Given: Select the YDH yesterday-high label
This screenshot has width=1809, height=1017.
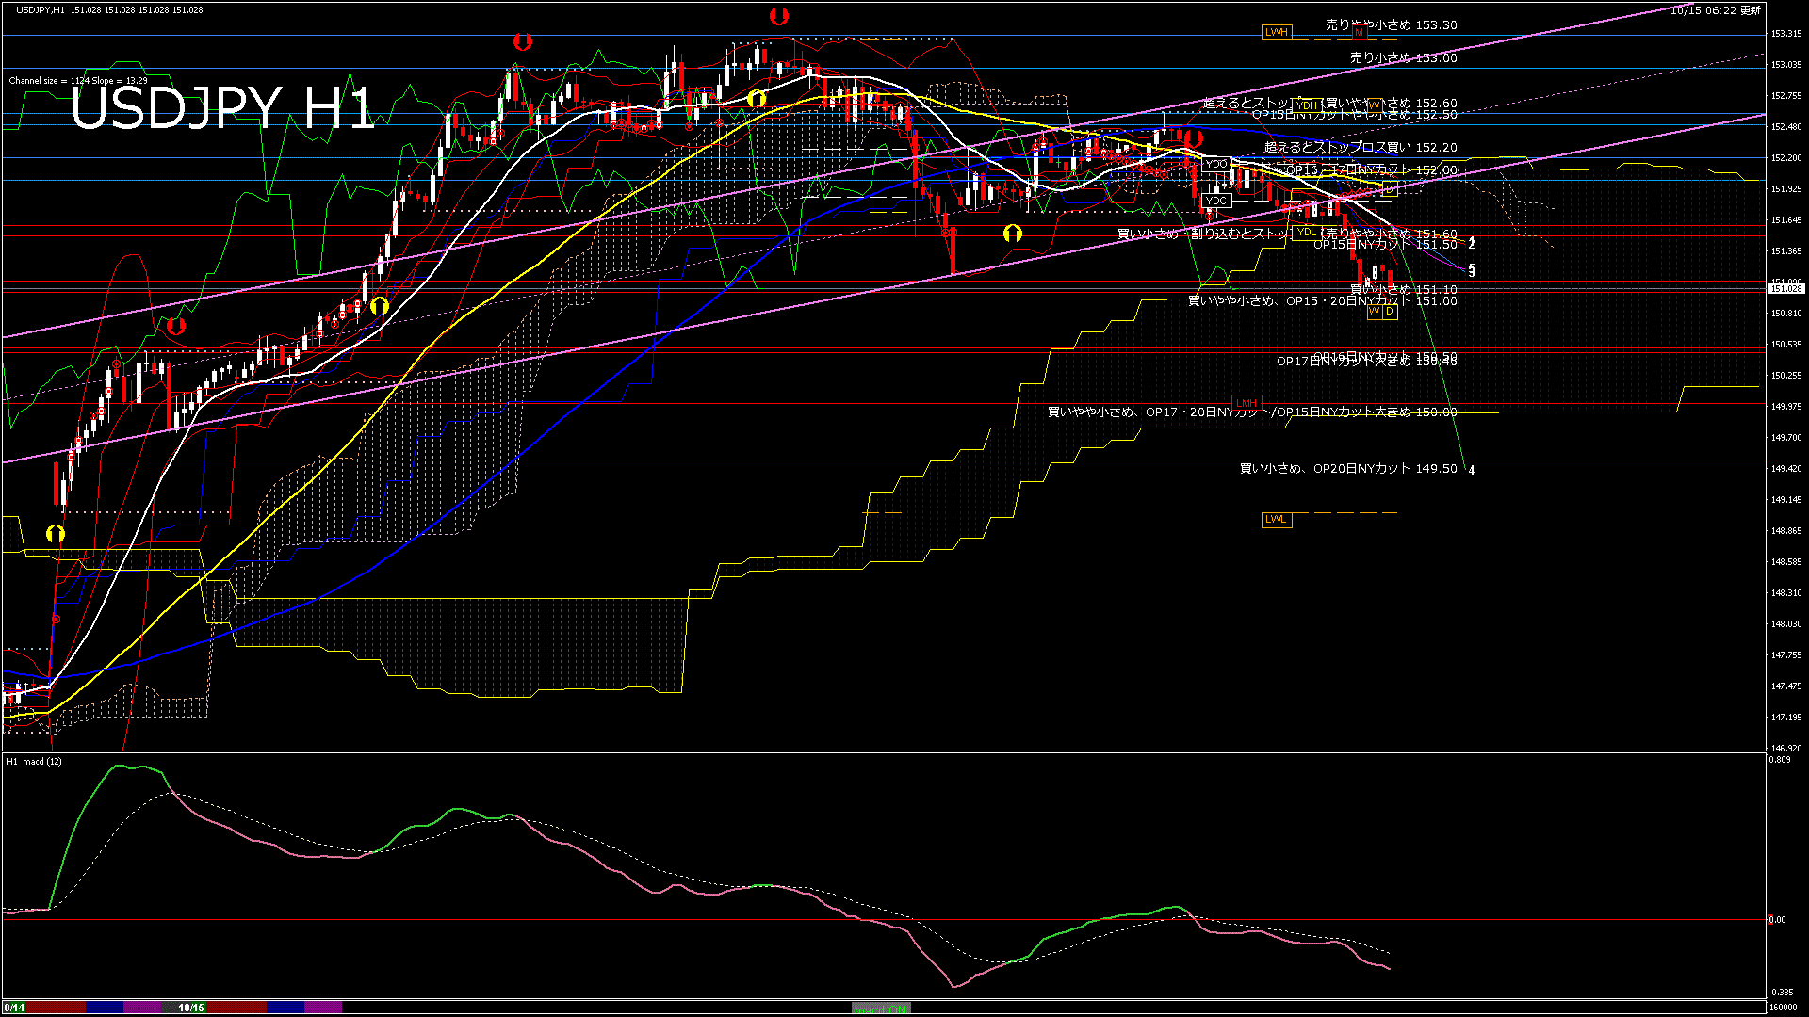Looking at the screenshot, I should (1306, 105).
